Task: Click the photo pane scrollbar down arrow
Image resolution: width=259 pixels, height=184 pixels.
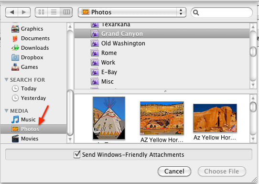Action: [x=253, y=139]
